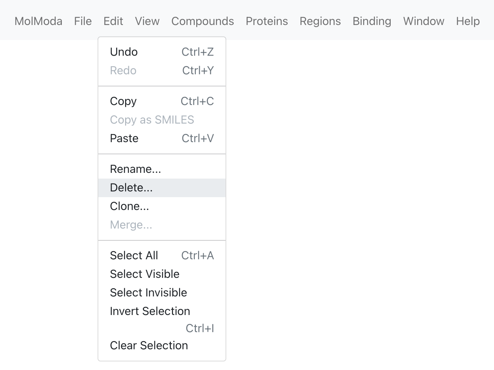This screenshot has height=370, width=494.
Task: Open the MolModa menu
Action: point(38,21)
